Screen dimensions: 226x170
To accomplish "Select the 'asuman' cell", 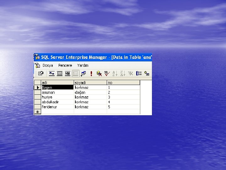I will click(x=57, y=92).
